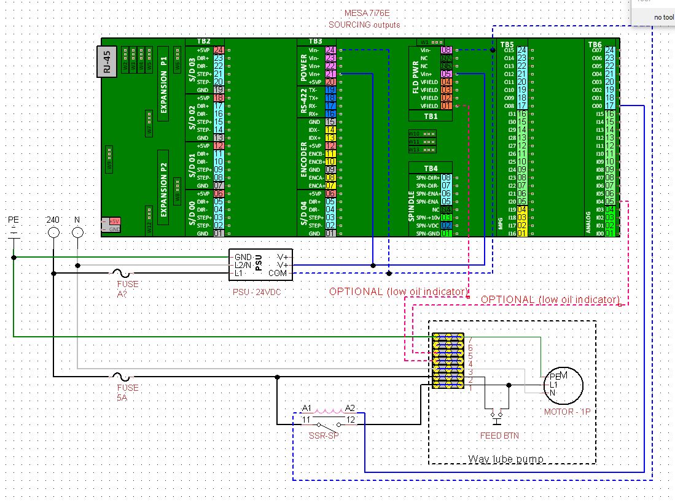Click TB4 SPN-DIR+ pin 08
The height and width of the screenshot is (503, 675).
point(447,177)
